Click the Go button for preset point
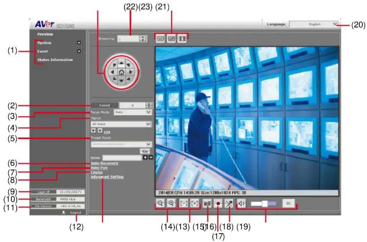The height and width of the screenshot is (242, 367). click(x=145, y=151)
